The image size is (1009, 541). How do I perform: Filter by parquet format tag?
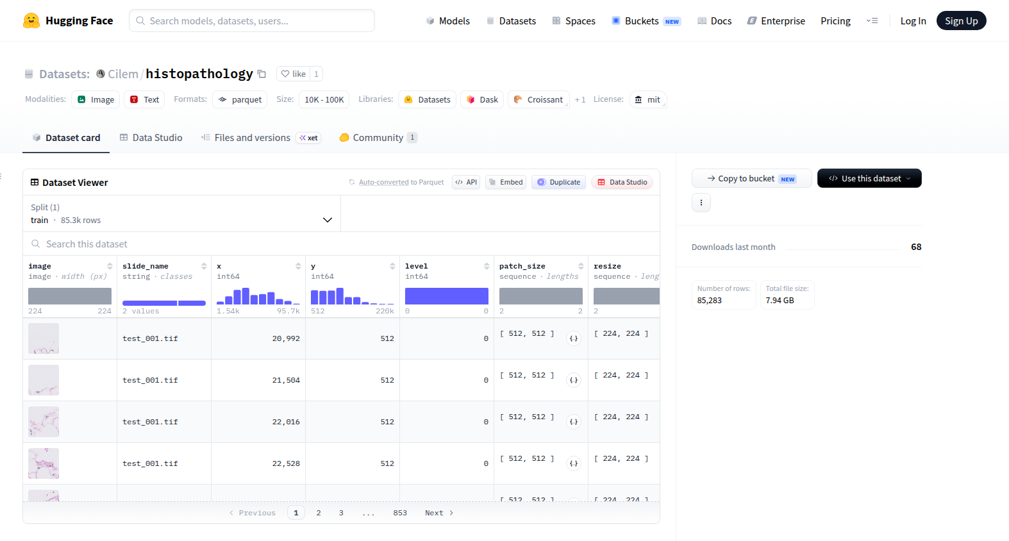click(x=240, y=99)
